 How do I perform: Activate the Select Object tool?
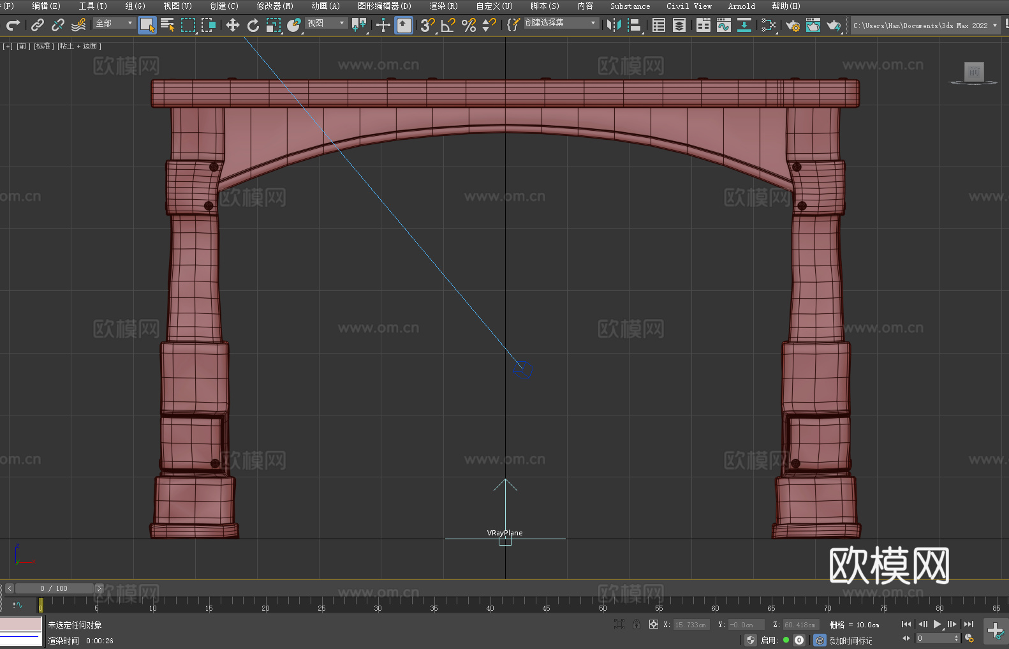[147, 25]
